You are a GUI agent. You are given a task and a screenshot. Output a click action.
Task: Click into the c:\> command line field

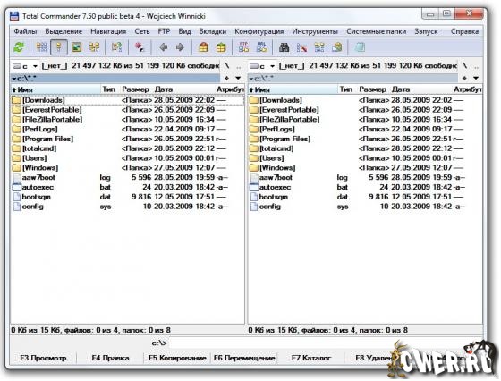[x=325, y=343]
